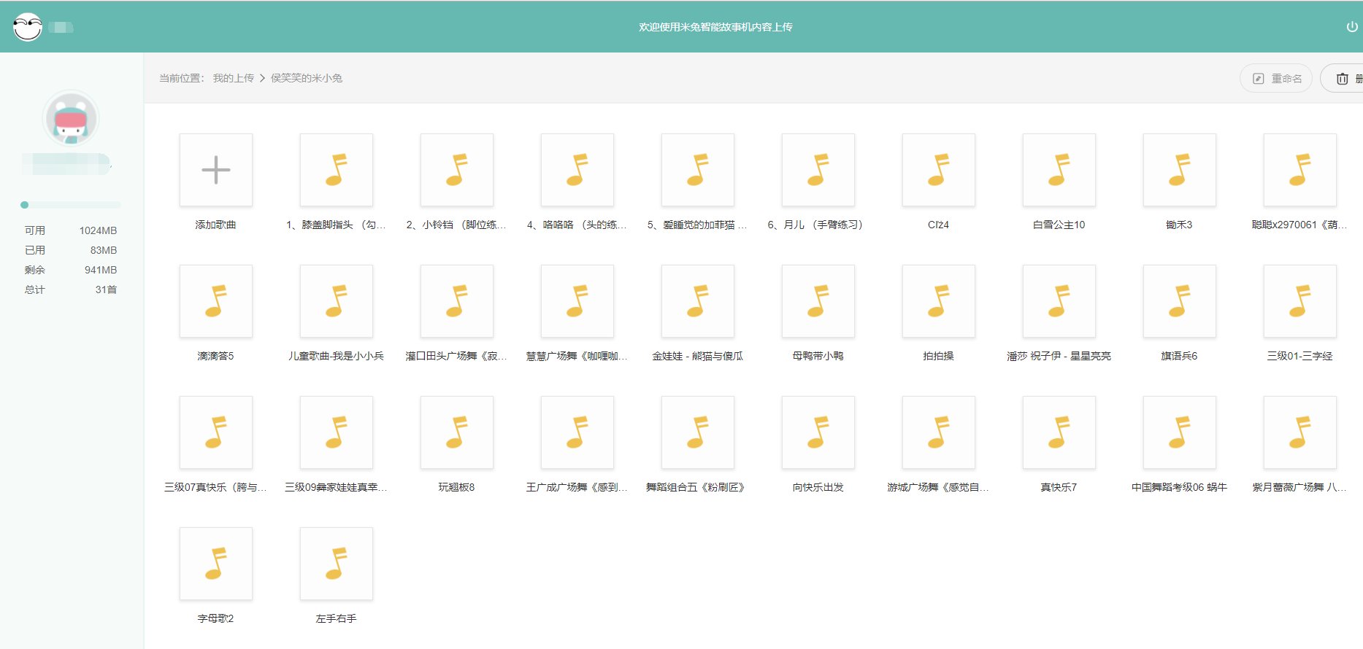Click the 已用 83MB storage row
Screen dimensions: 1363x649
tap(71, 250)
